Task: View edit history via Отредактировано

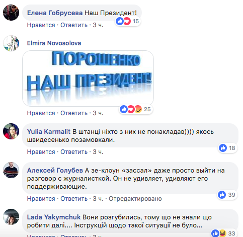Action: tap(135, 199)
